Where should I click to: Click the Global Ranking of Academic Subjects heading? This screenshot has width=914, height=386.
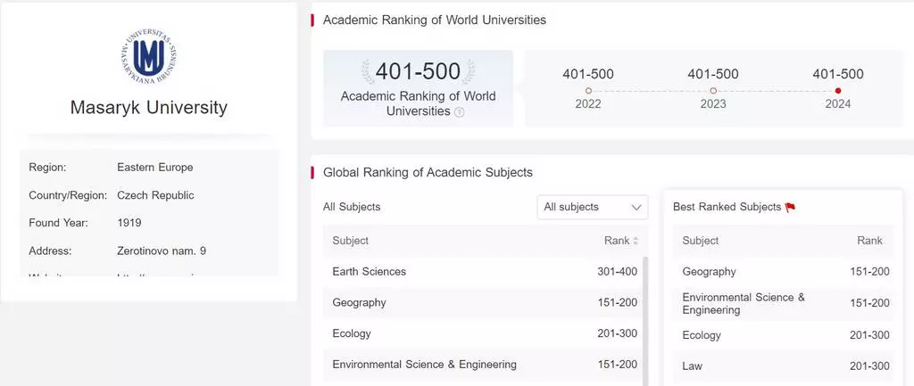(428, 173)
